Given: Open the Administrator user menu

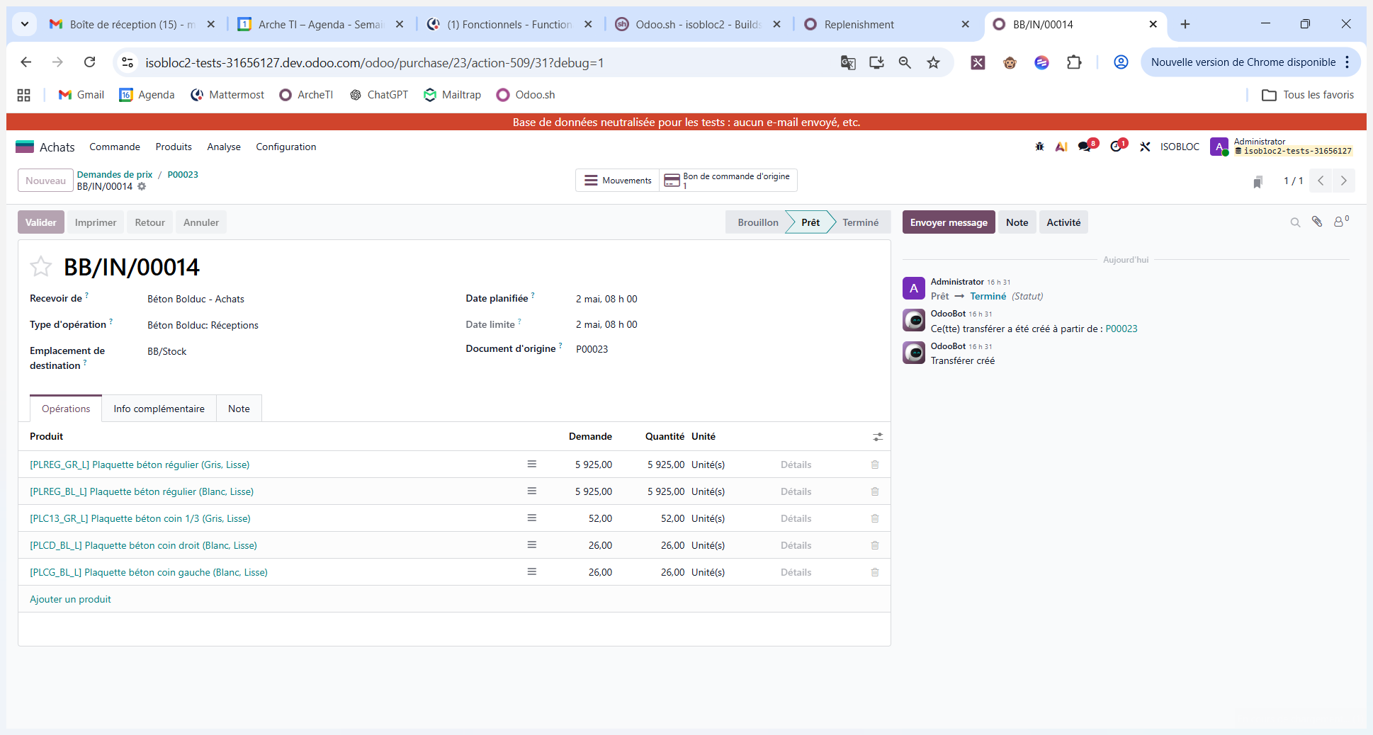Looking at the screenshot, I should point(1282,147).
